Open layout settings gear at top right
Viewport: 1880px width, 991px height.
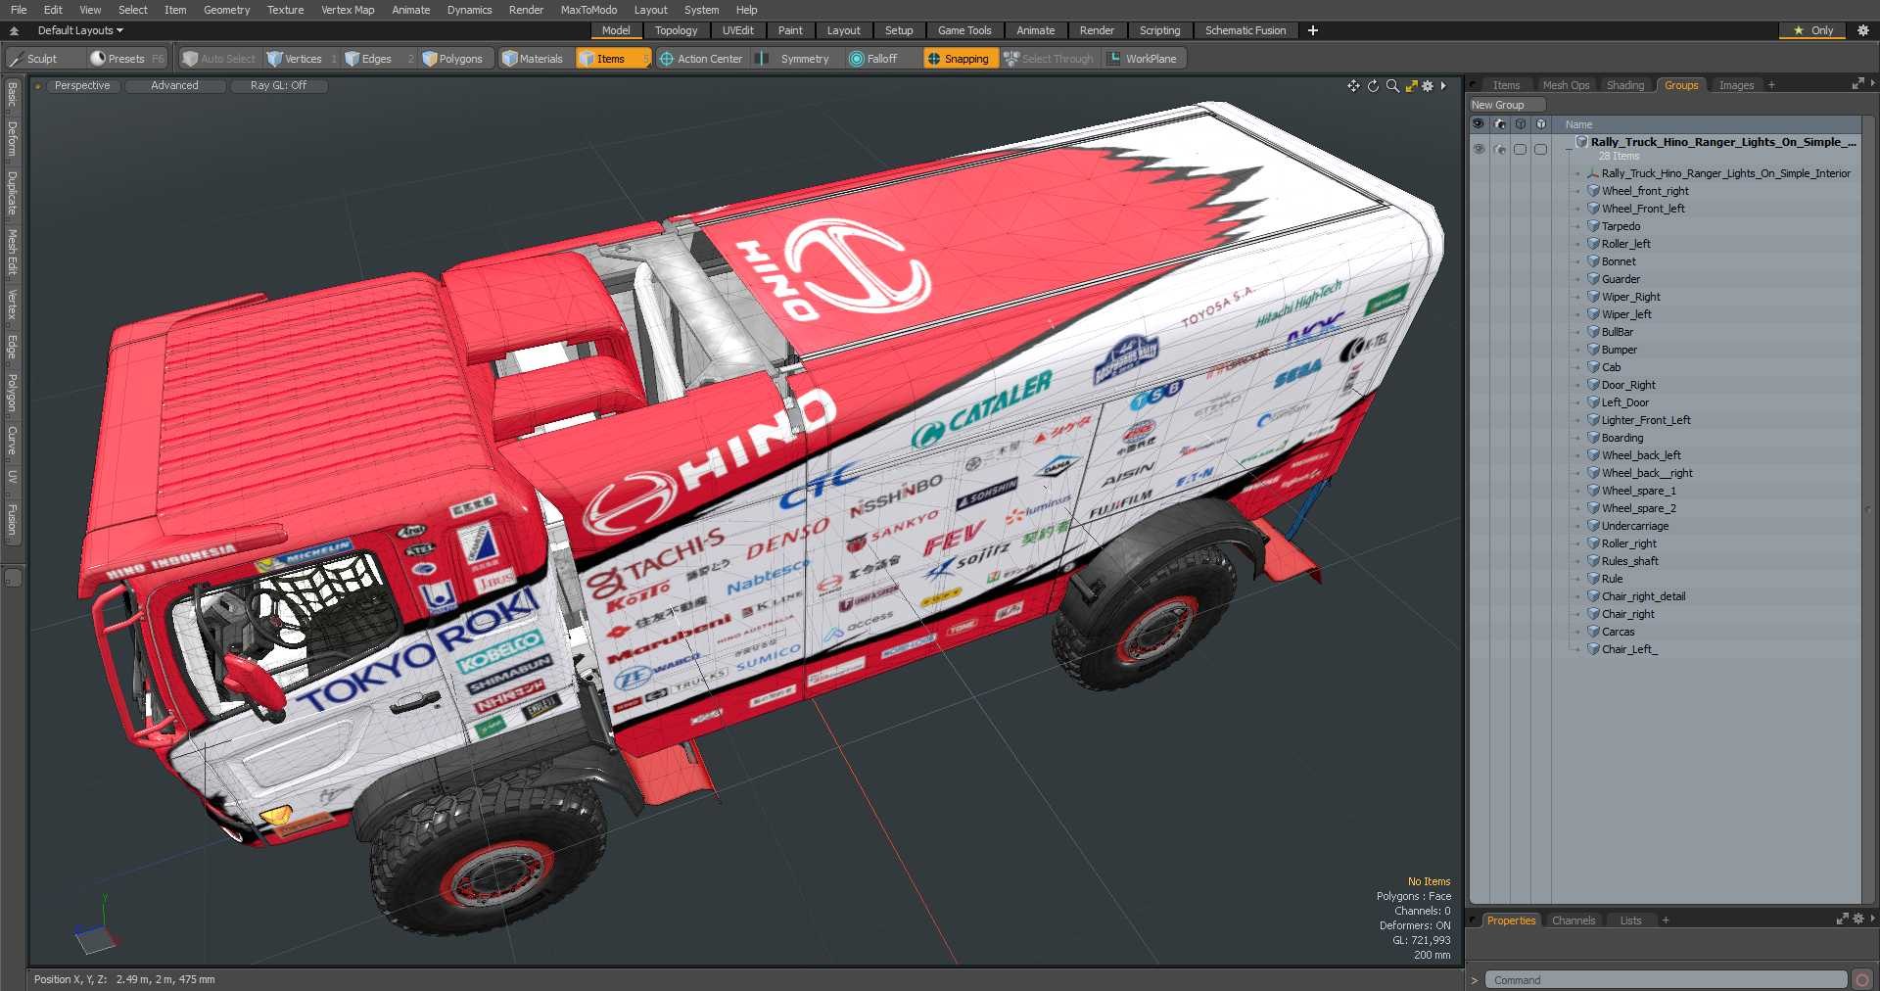click(x=1863, y=30)
